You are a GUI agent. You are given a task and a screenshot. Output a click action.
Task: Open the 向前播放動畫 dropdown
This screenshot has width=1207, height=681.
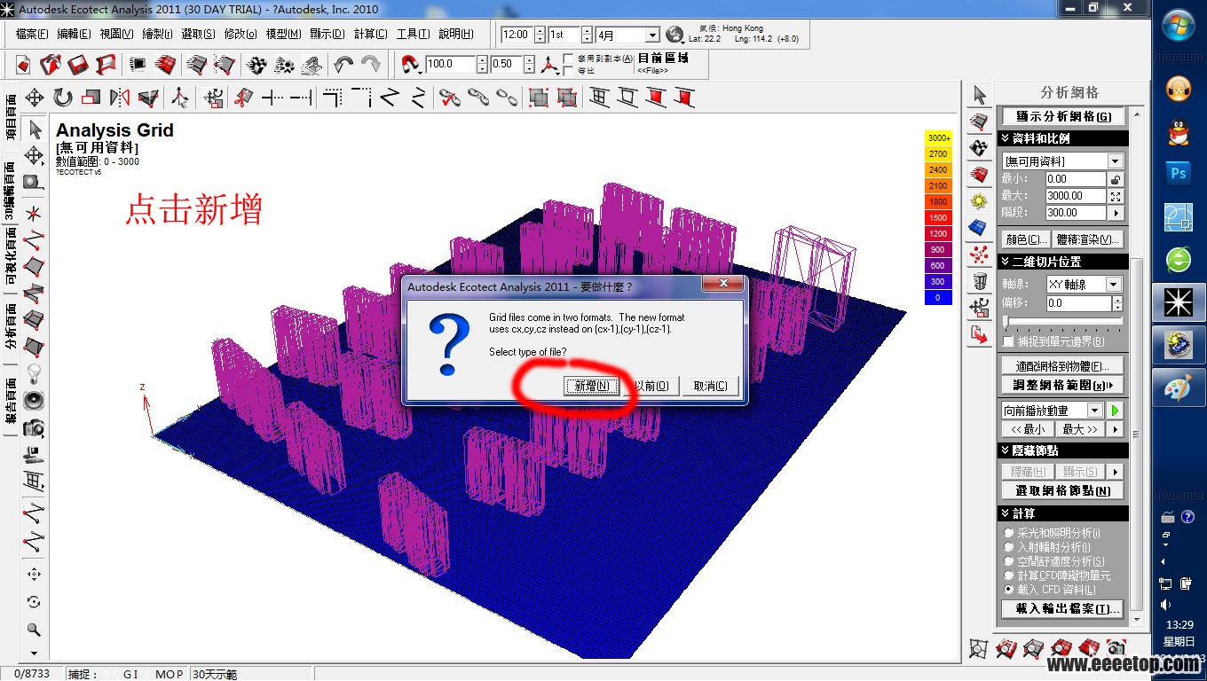pos(1094,411)
